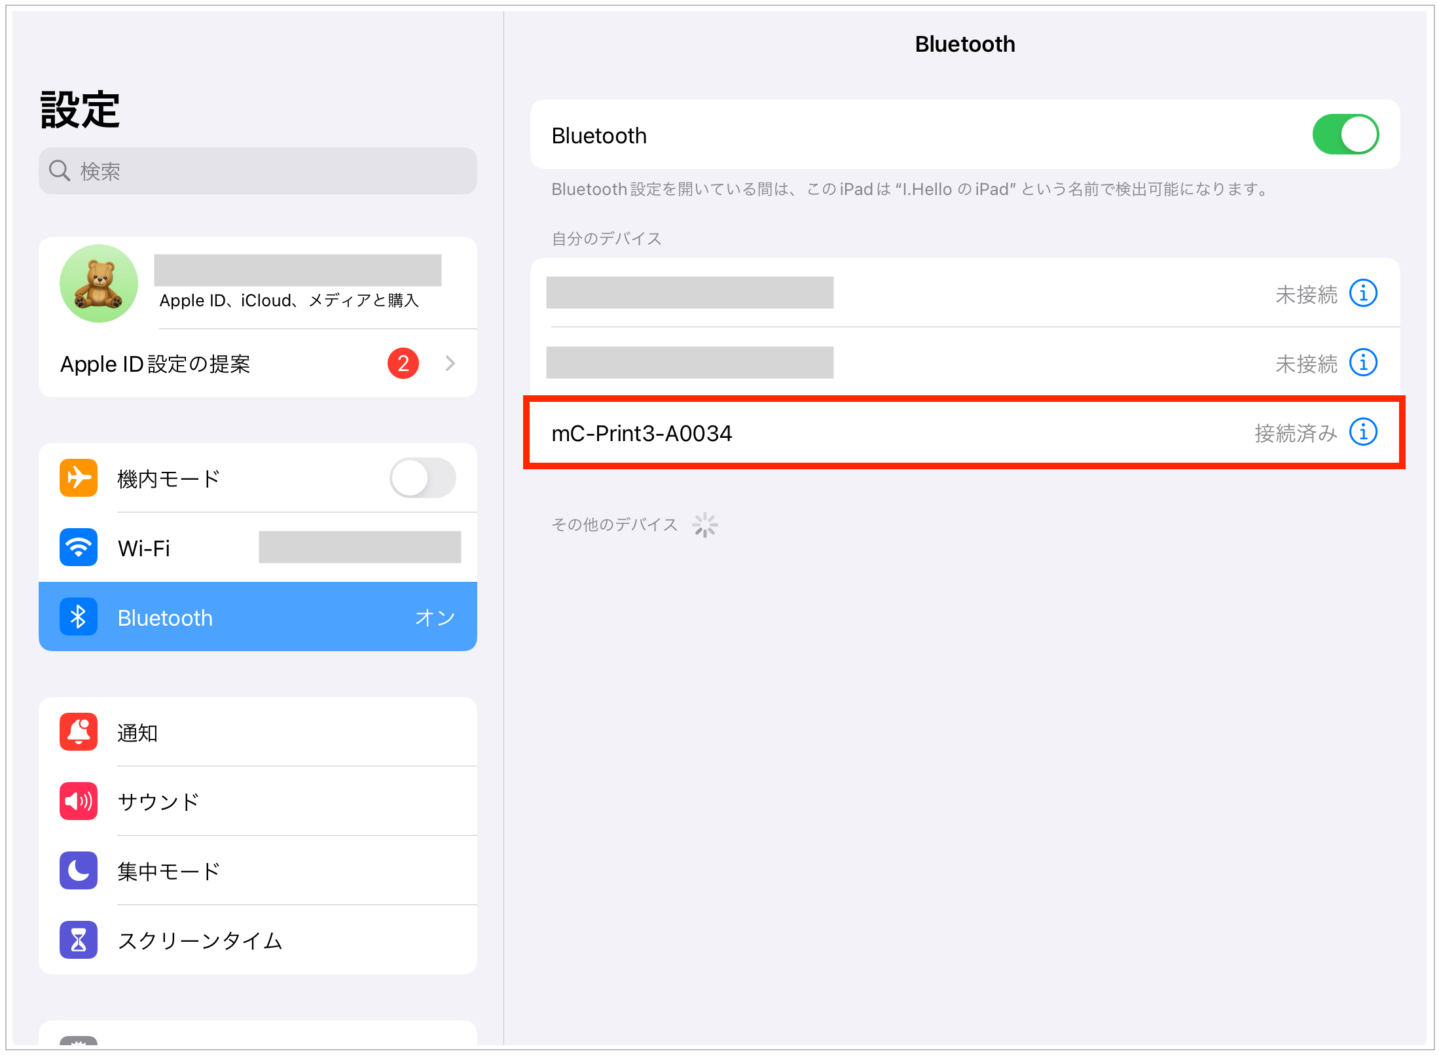Open Apple ID、iCloud、メディアと購入 account row
1439x1055 pixels.
coord(258,283)
